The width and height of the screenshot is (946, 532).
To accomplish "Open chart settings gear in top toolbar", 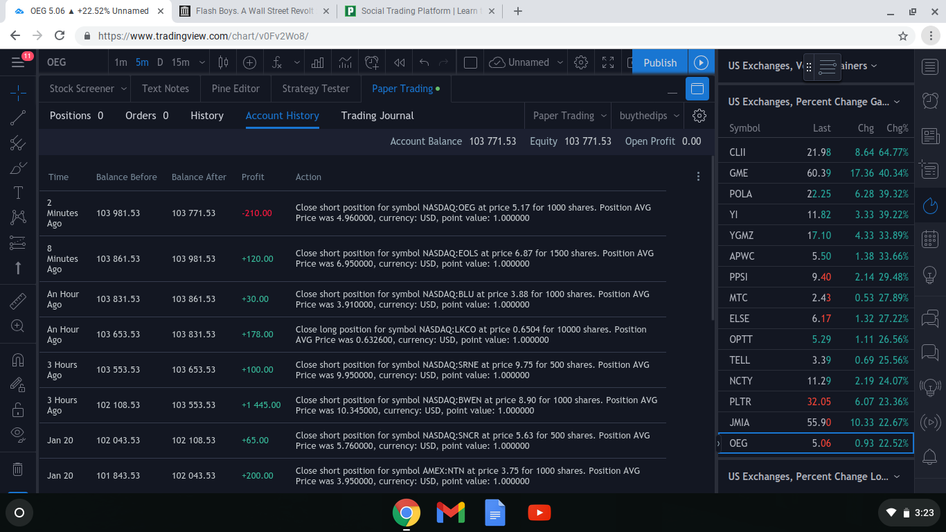I will pyautogui.click(x=581, y=62).
